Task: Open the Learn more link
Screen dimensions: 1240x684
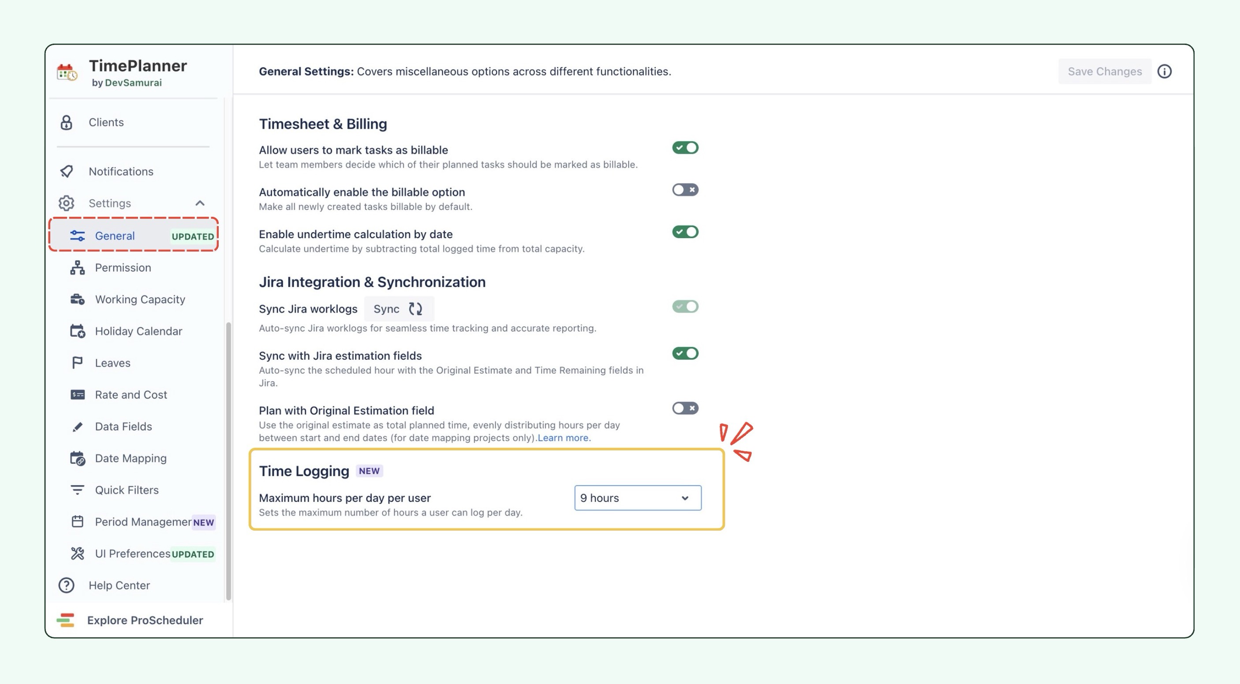Action: [563, 438]
